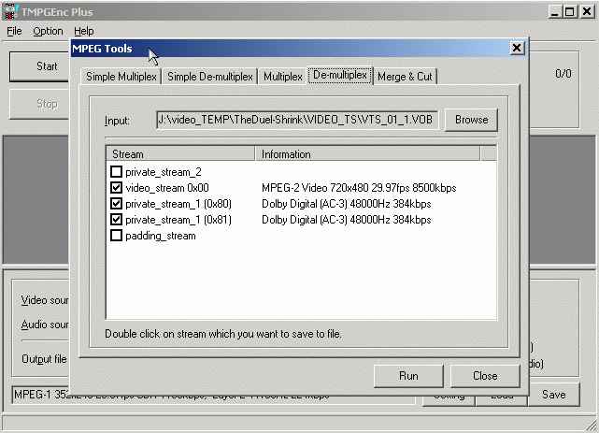Select the video_stream 0x00 row label
The width and height of the screenshot is (599, 433).
pyautogui.click(x=167, y=188)
